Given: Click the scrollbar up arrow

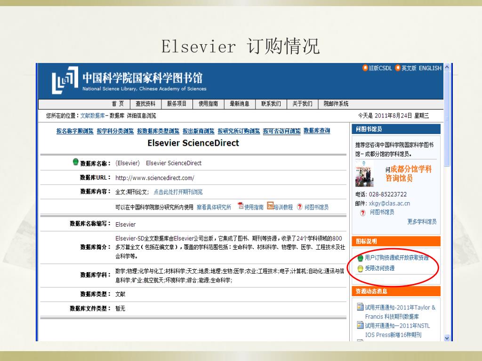Looking at the screenshot, I should 447,67.
